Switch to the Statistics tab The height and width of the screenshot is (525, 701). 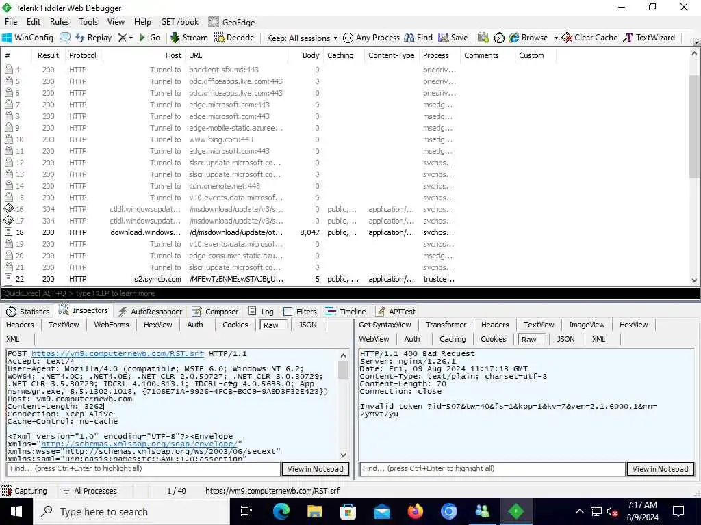coord(27,312)
